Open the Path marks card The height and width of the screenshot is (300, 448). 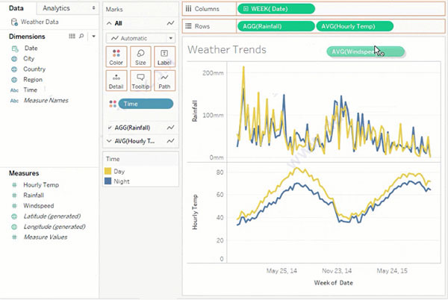click(164, 81)
